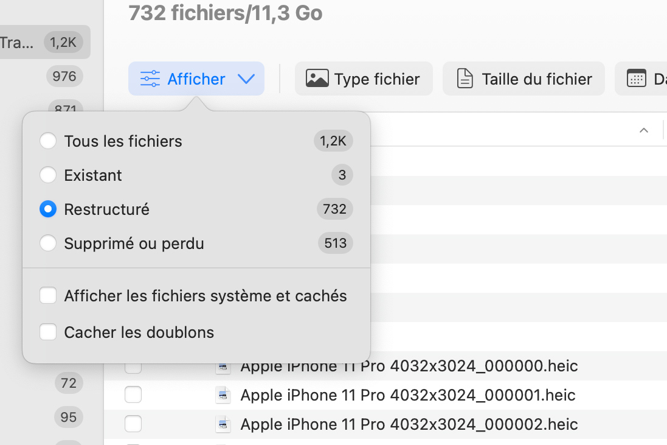The width and height of the screenshot is (667, 445).
Task: Click the heic icon for file _000000
Action: 223,366
